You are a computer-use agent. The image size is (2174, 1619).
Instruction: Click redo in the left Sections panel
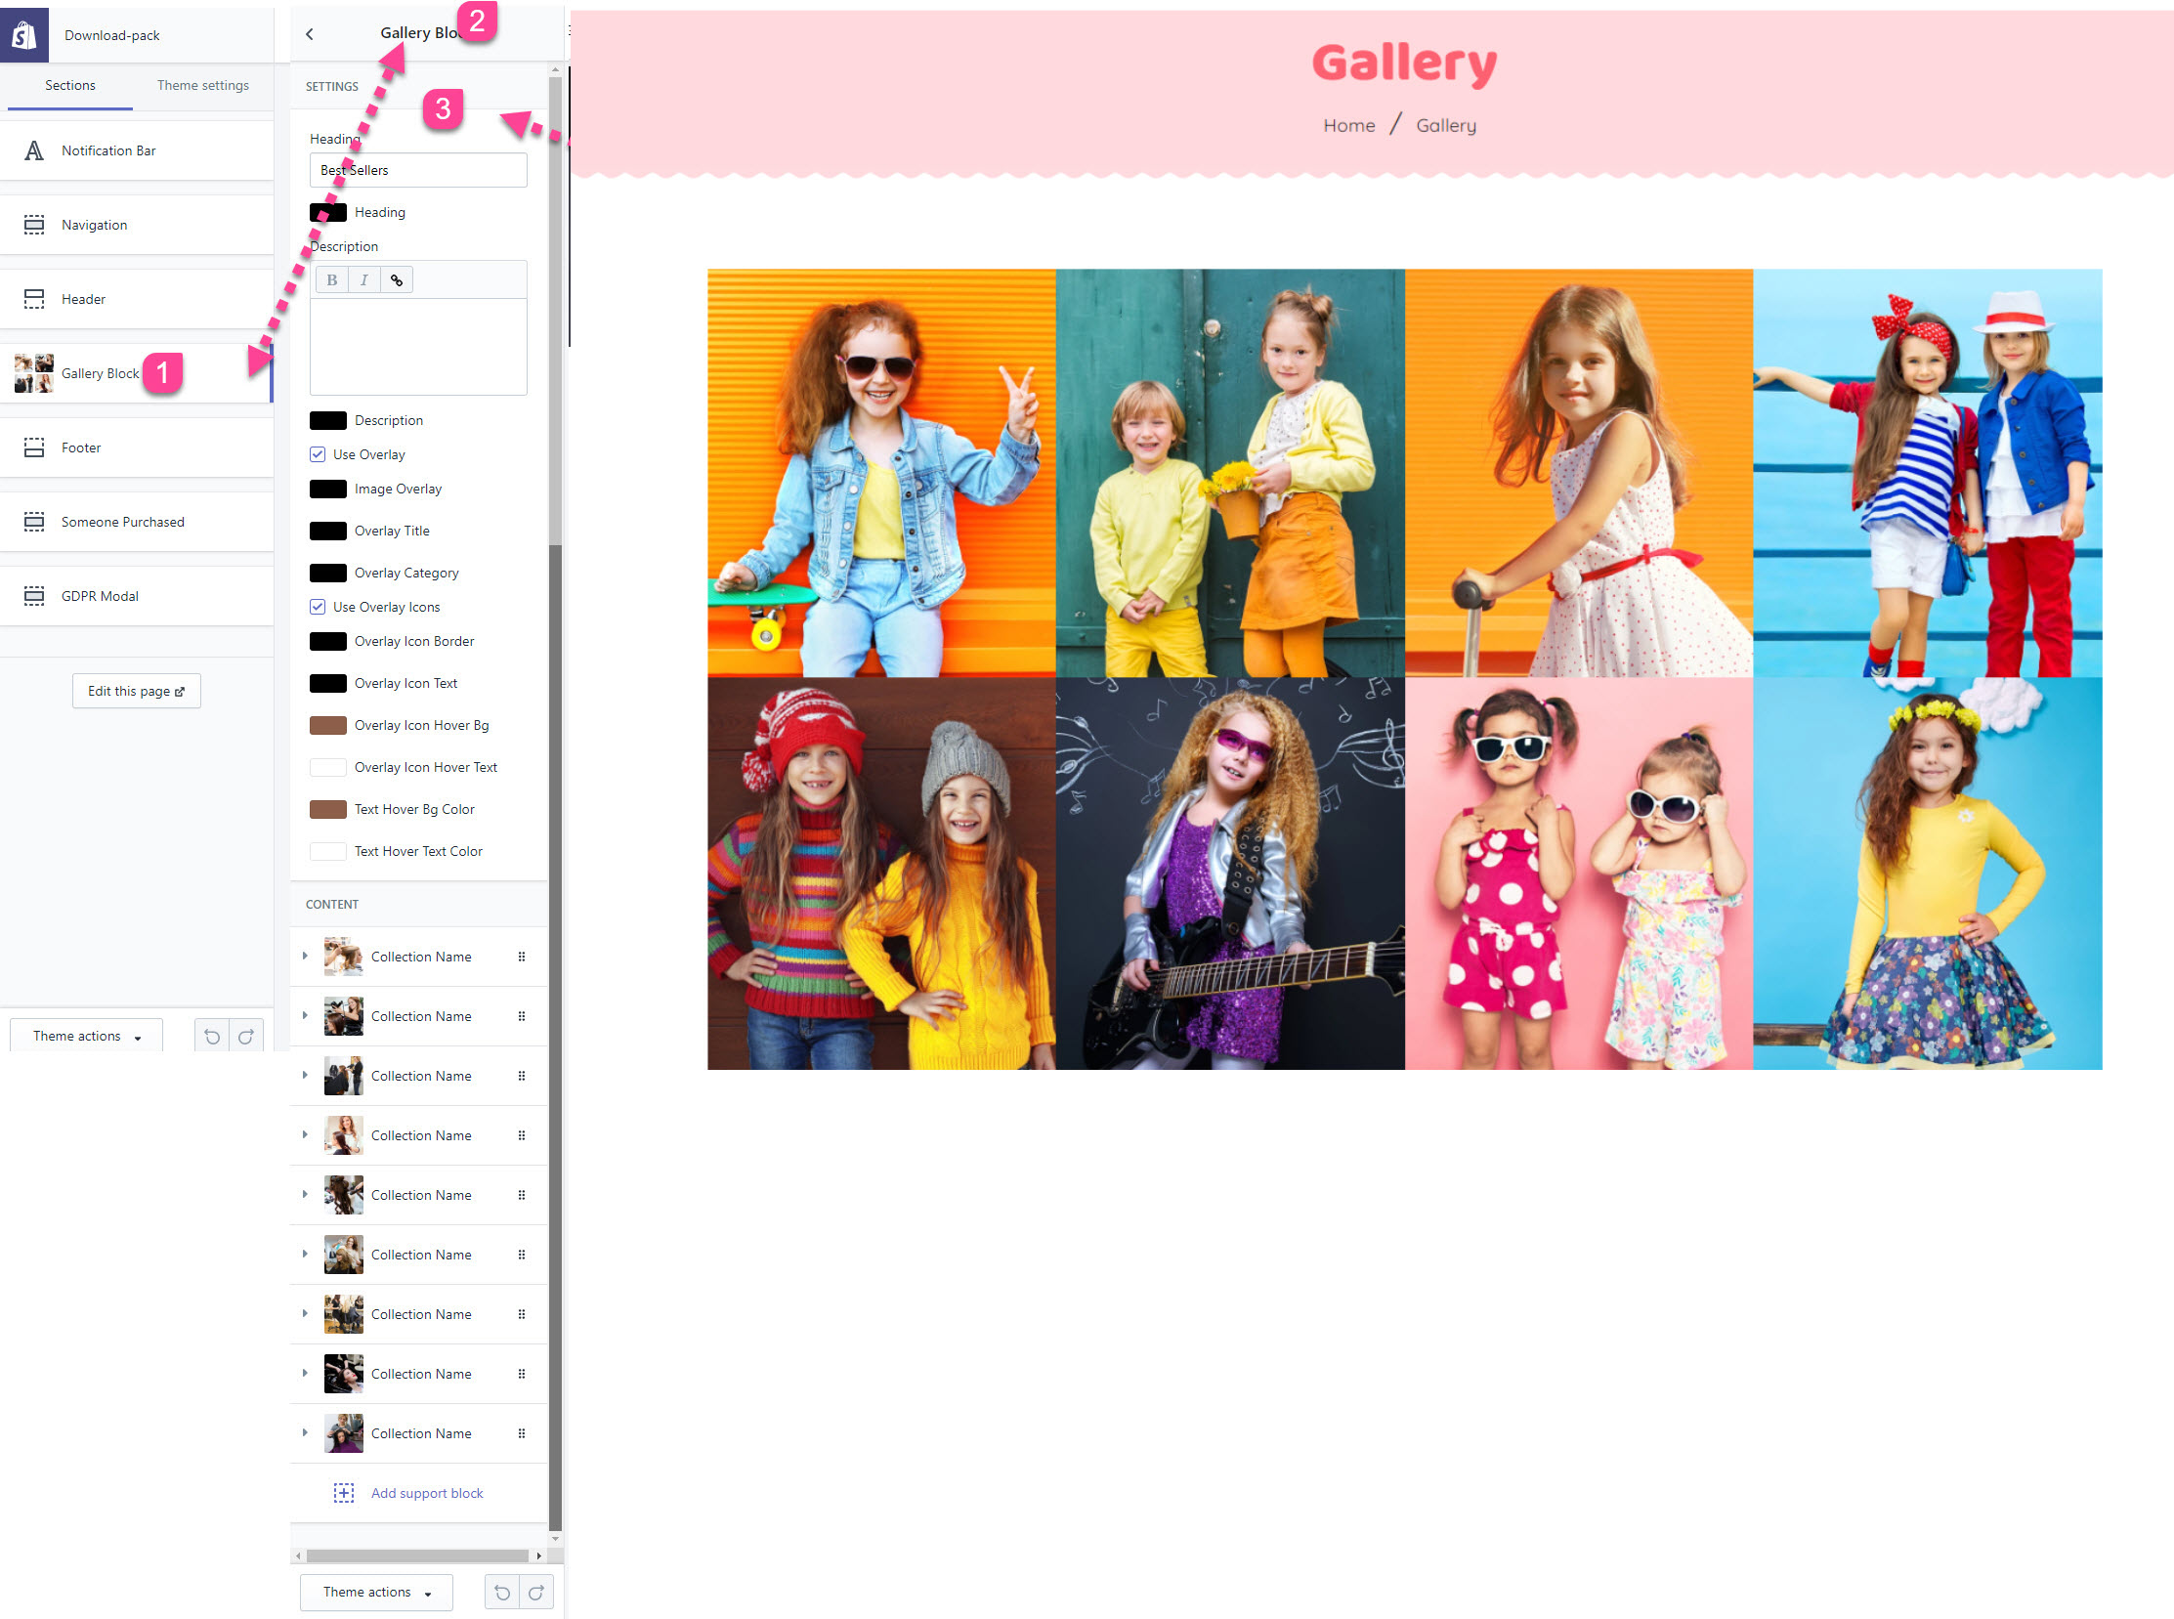(246, 1036)
